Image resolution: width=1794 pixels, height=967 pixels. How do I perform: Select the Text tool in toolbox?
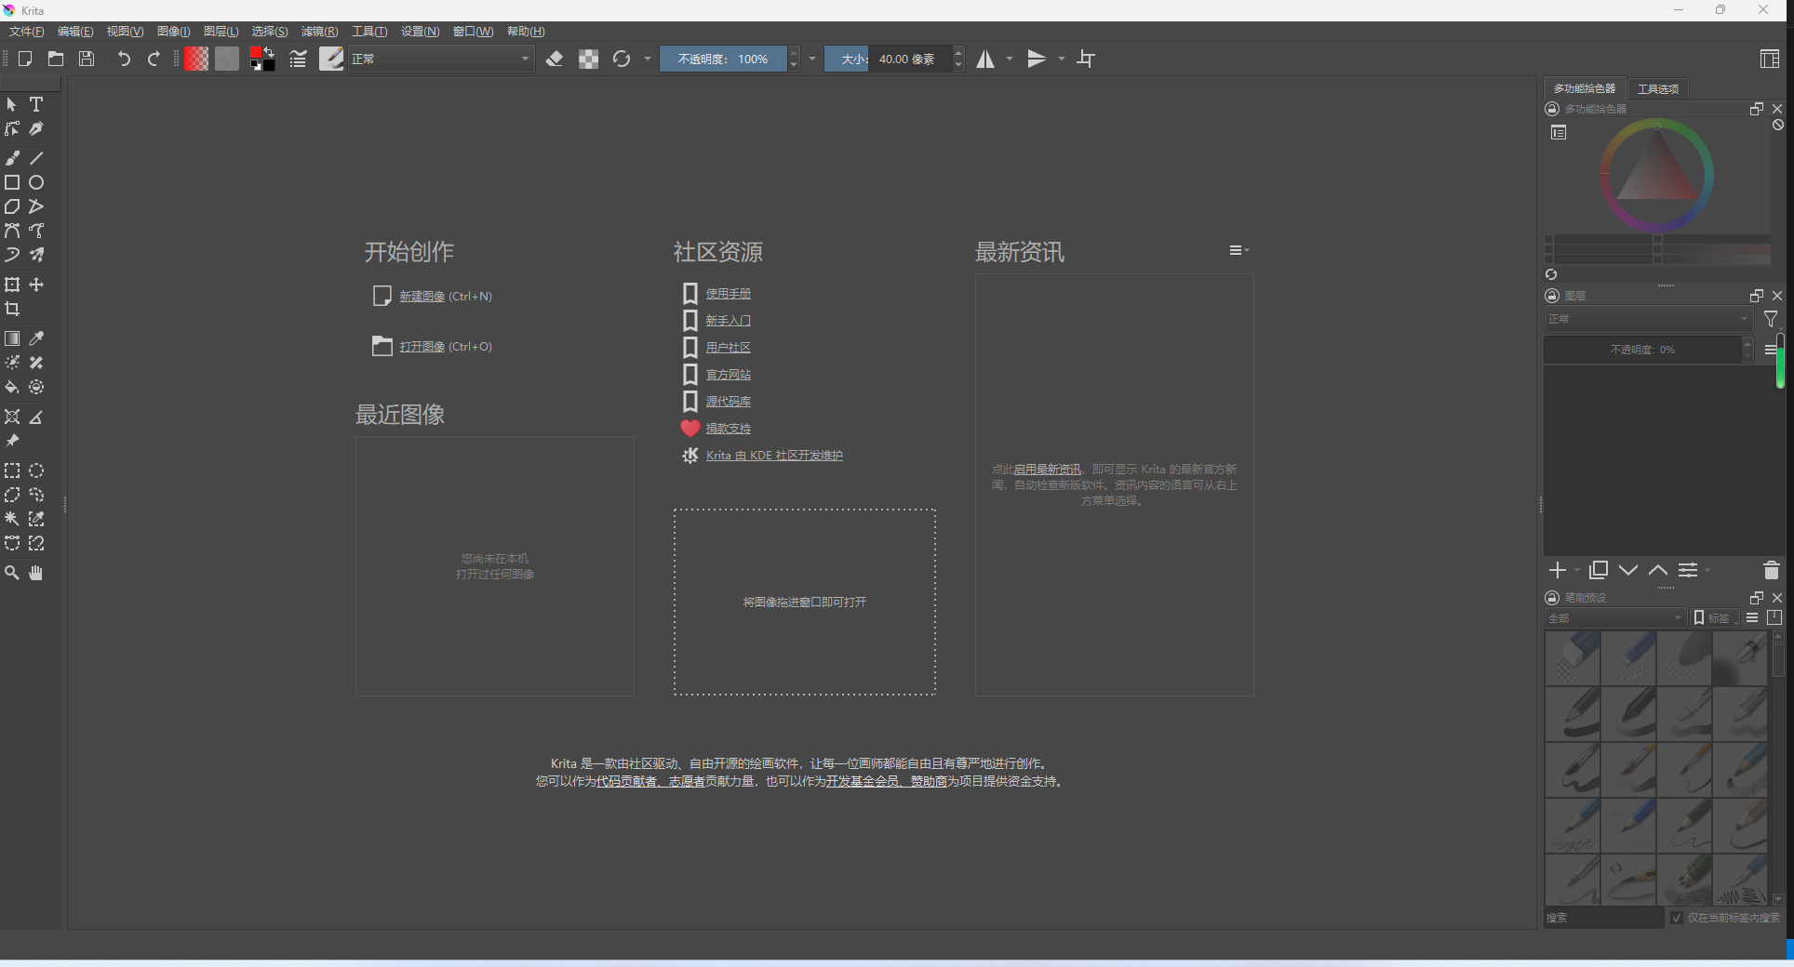coord(36,104)
